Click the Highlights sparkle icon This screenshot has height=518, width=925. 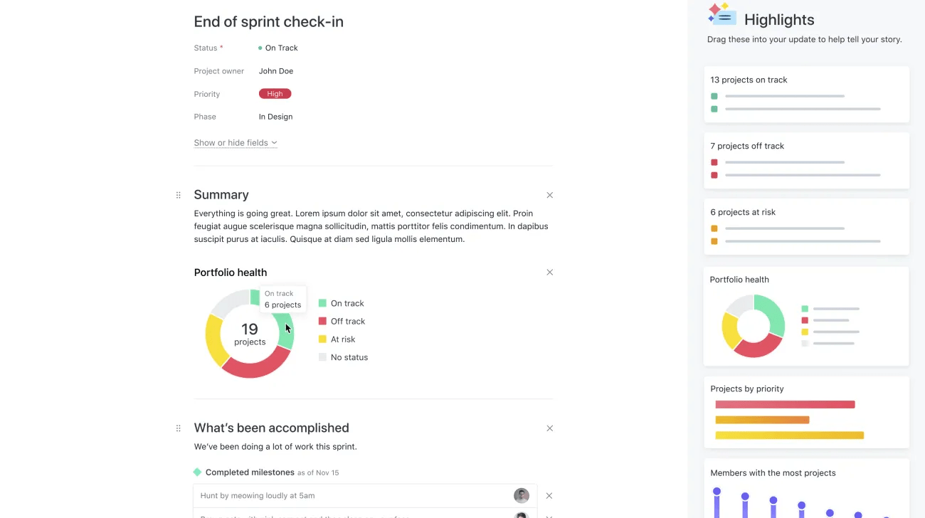(x=721, y=14)
